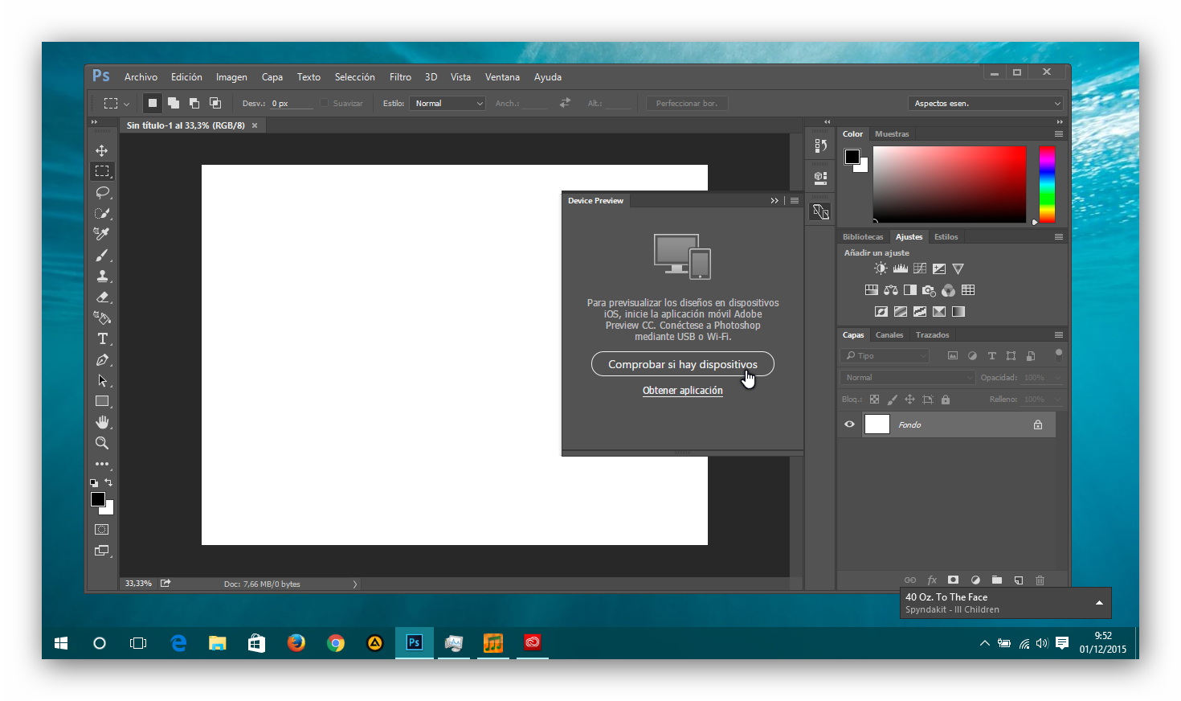Choose Add to selection mode

coord(173,103)
